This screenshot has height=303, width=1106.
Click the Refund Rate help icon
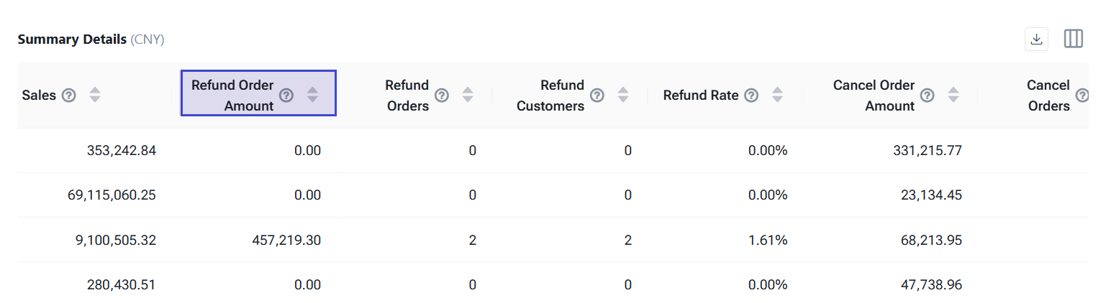click(x=751, y=95)
